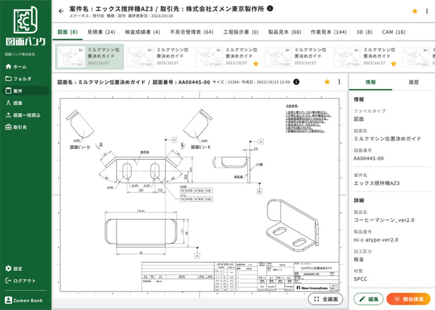Switch to the 見積書 (24) tab
This screenshot has height=310, width=435.
[101, 32]
